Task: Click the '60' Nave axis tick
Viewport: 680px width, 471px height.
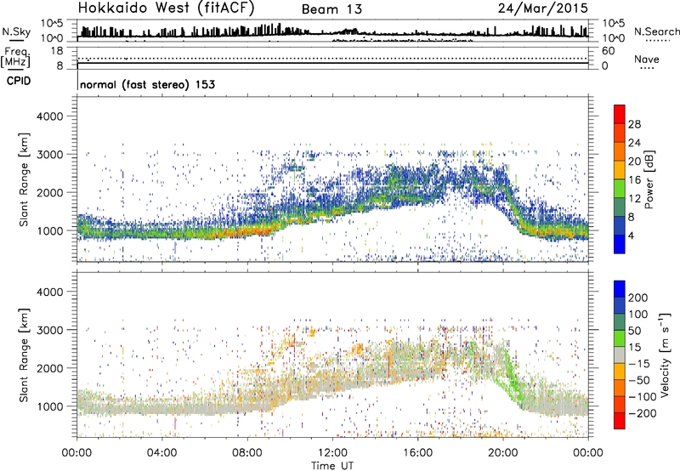Action: pos(608,51)
